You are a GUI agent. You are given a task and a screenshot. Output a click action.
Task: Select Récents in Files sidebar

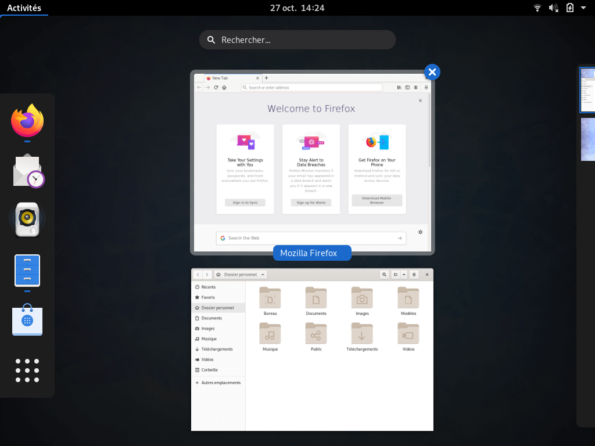click(218, 287)
